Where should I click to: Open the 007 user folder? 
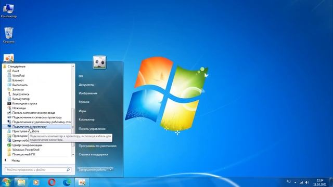coord(81,76)
